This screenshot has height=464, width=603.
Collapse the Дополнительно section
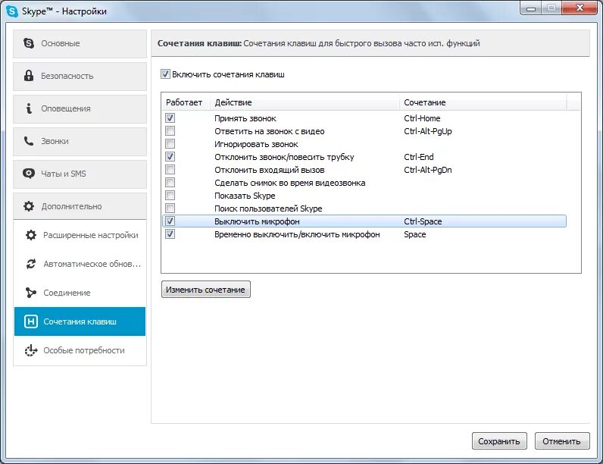[x=80, y=206]
